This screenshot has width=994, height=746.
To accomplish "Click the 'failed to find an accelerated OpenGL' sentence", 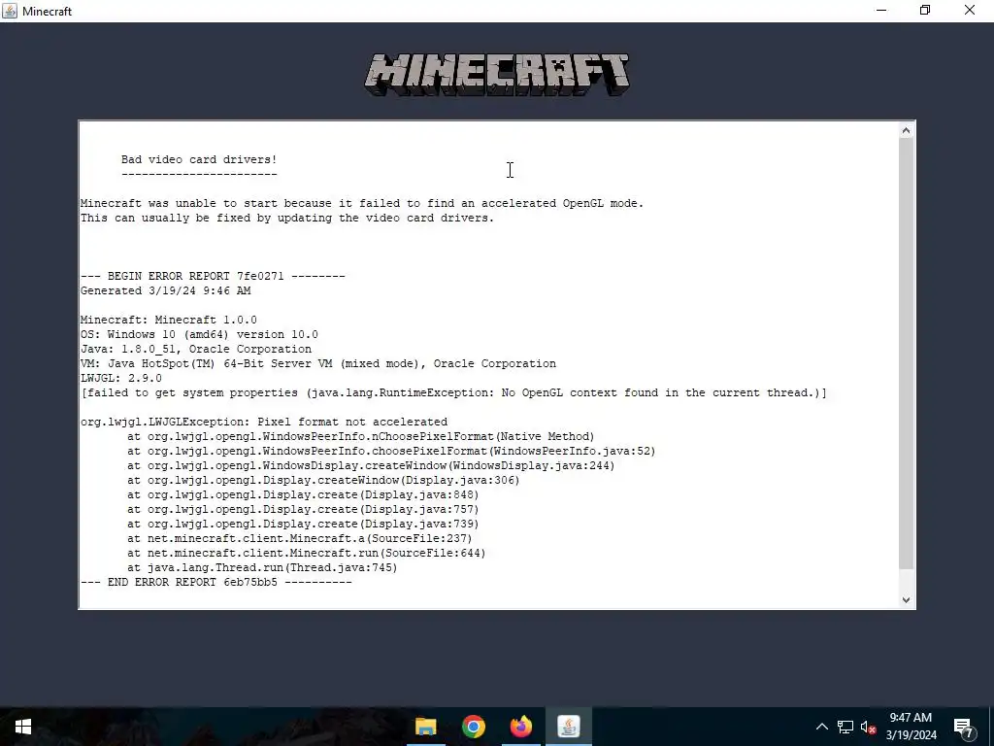I will 362,203.
